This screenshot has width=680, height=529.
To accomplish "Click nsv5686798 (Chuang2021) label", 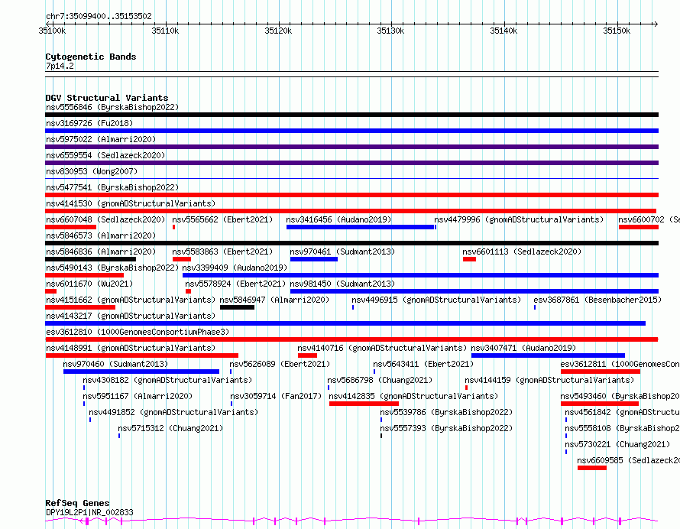I will click(380, 380).
